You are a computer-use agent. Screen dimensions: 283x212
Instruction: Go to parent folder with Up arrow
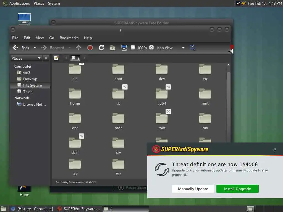78,48
